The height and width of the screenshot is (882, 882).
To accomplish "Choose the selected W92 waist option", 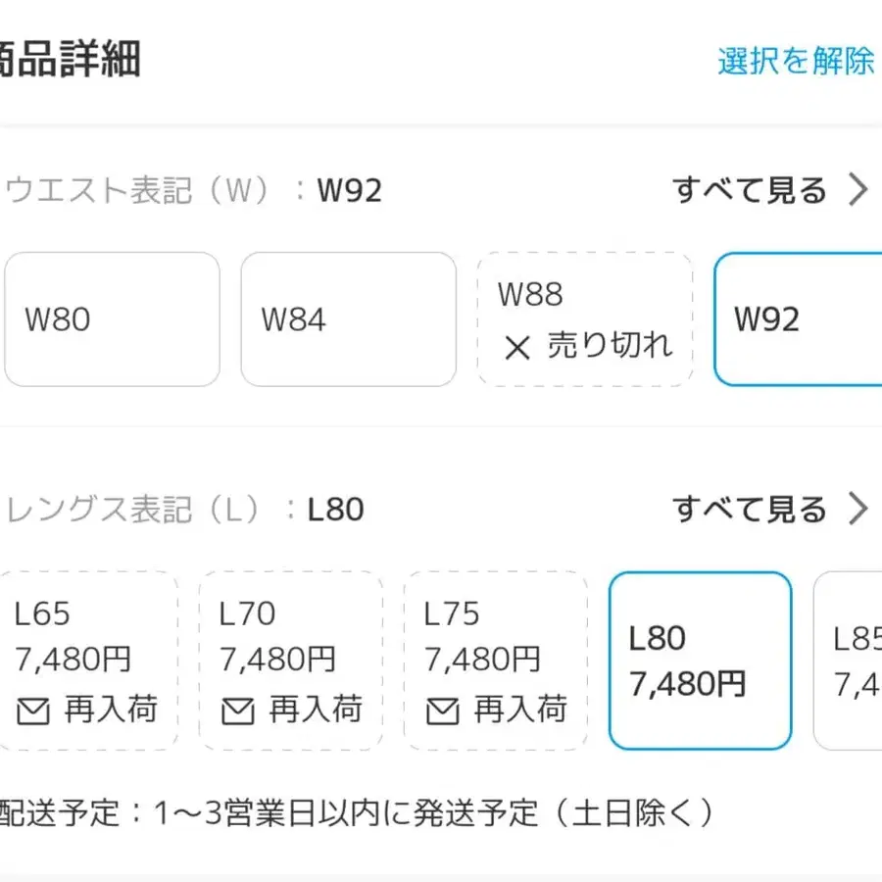I will pyautogui.click(x=798, y=319).
